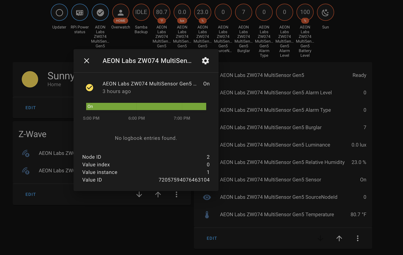The width and height of the screenshot is (403, 255).
Task: Click the Ready status value
Action: pyautogui.click(x=359, y=75)
